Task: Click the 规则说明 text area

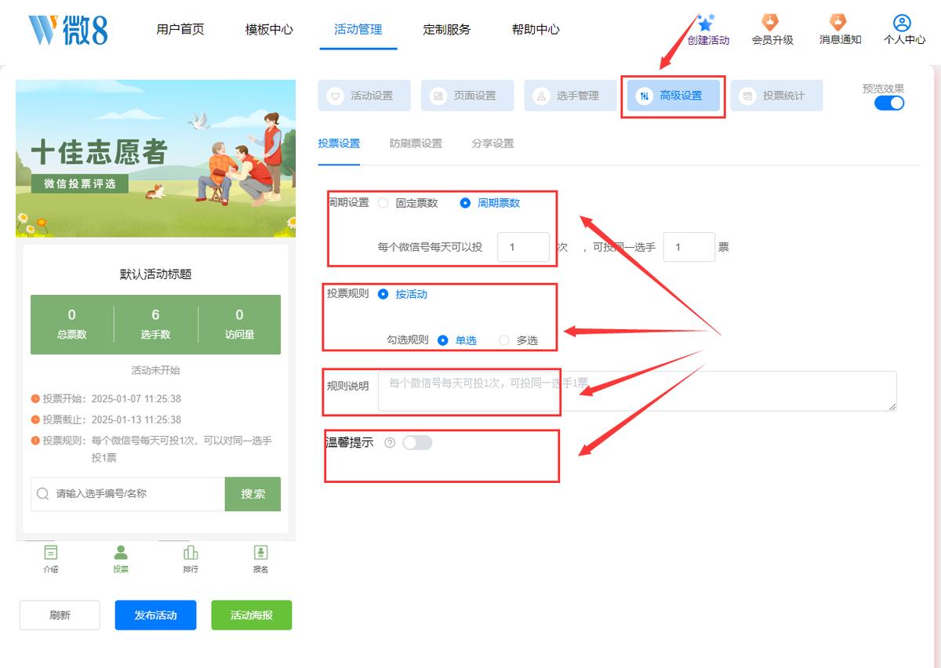Action: 637,391
